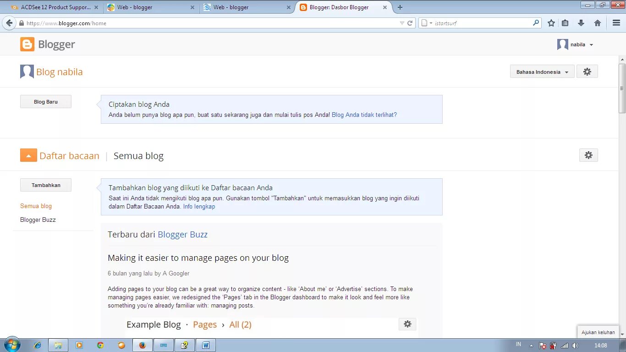The width and height of the screenshot is (626, 352).
Task: Click the gear in the Example Blog image
Action: tap(407, 324)
